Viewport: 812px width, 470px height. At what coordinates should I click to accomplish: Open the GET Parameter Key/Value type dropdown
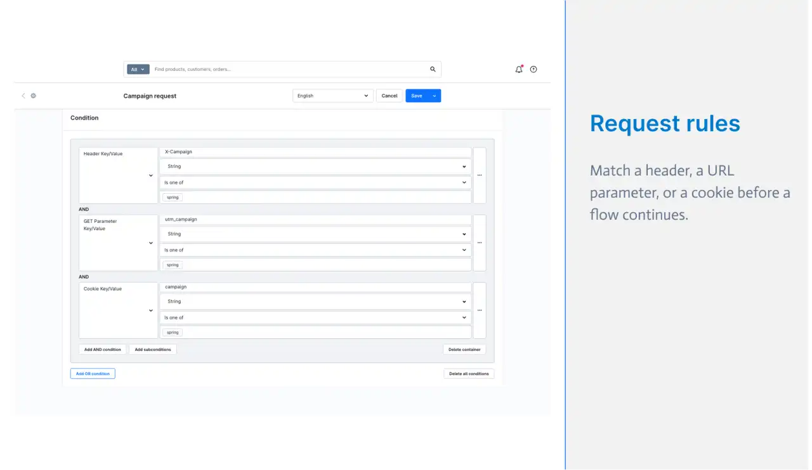pos(119,243)
